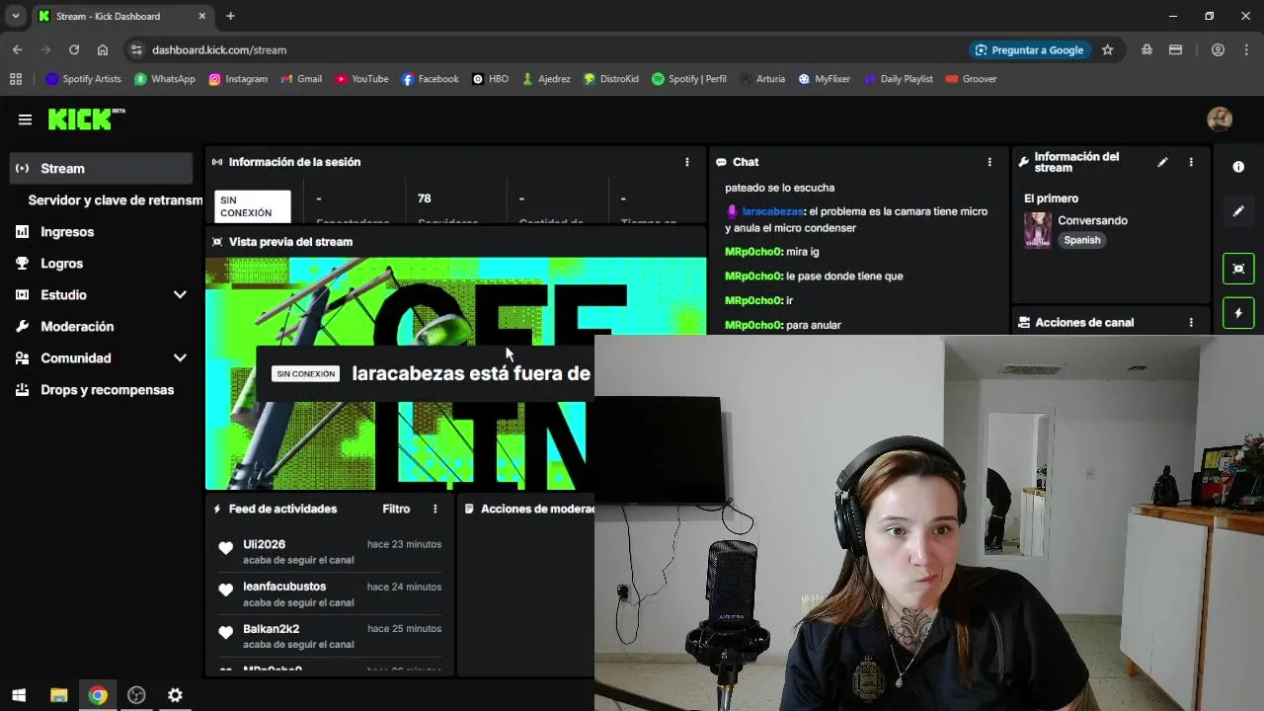Image resolution: width=1264 pixels, height=711 pixels.
Task: Open a new Chrome tab
Action: [230, 16]
